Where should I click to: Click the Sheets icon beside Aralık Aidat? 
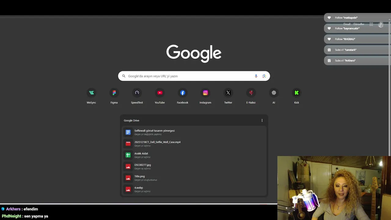[128, 155]
